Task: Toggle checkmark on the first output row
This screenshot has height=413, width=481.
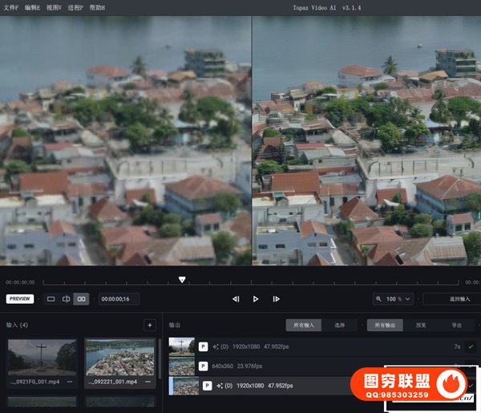Action: 471,346
